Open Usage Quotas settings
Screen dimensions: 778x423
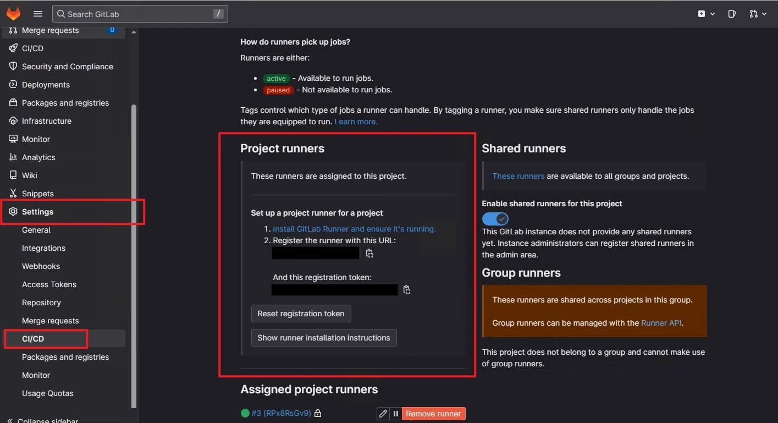[x=47, y=393]
